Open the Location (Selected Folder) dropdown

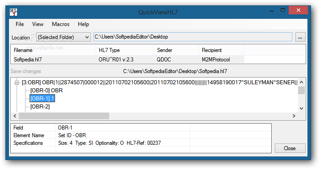pyautogui.click(x=64, y=37)
